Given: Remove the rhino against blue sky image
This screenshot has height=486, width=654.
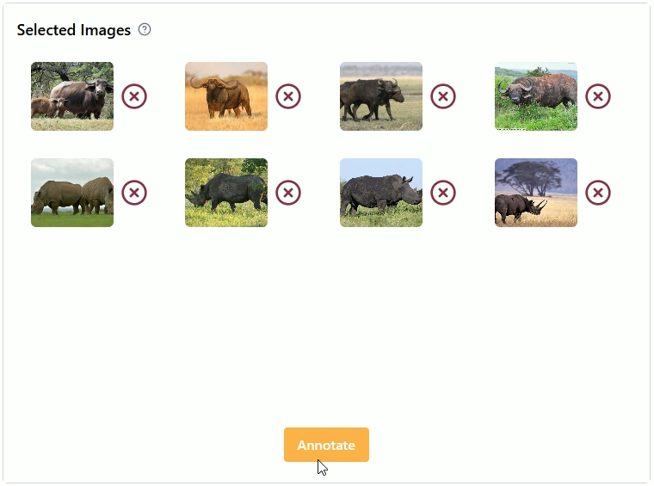Looking at the screenshot, I should 443,193.
